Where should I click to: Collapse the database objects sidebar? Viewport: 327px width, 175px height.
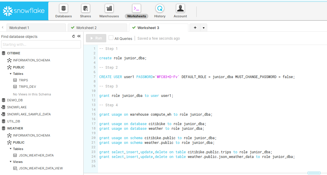79,36
